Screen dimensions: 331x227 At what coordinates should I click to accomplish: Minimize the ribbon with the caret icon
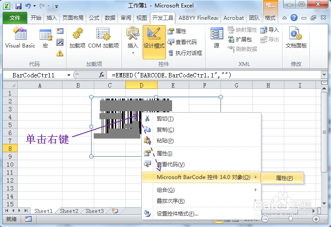click(x=284, y=18)
